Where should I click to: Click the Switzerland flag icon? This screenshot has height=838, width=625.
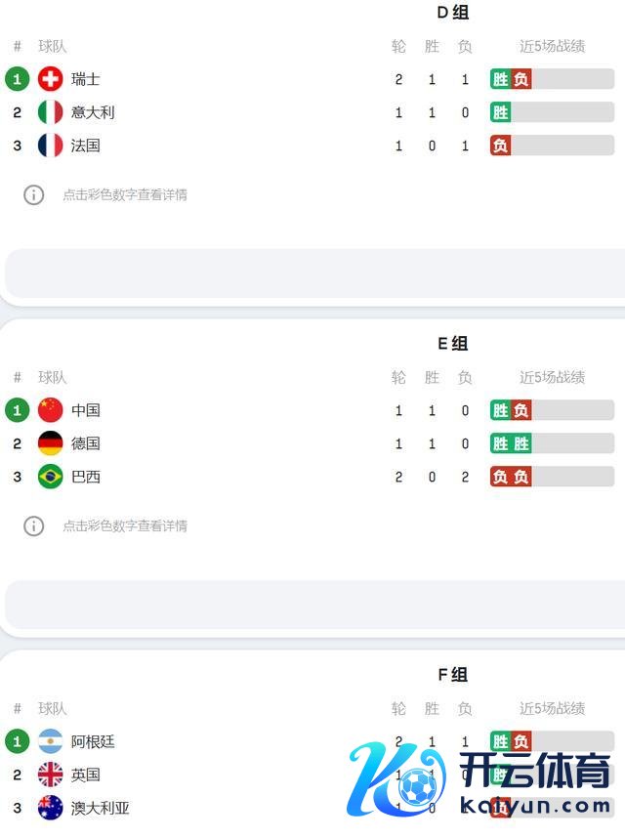tap(50, 79)
